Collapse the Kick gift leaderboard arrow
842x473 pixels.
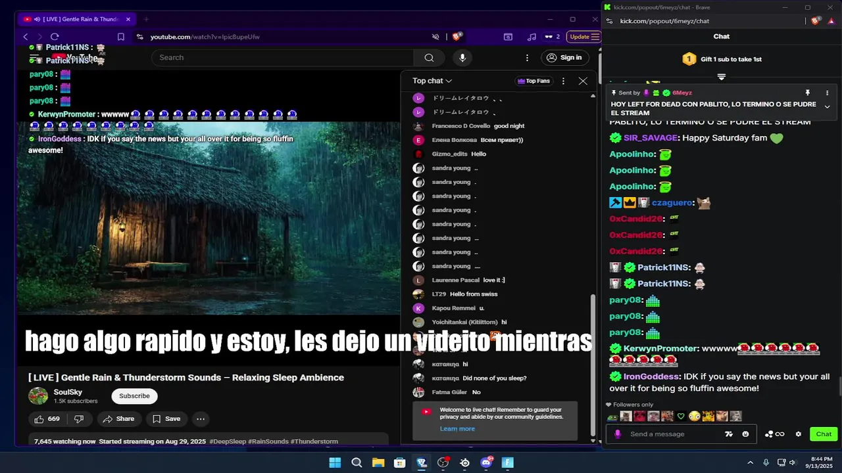point(722,77)
